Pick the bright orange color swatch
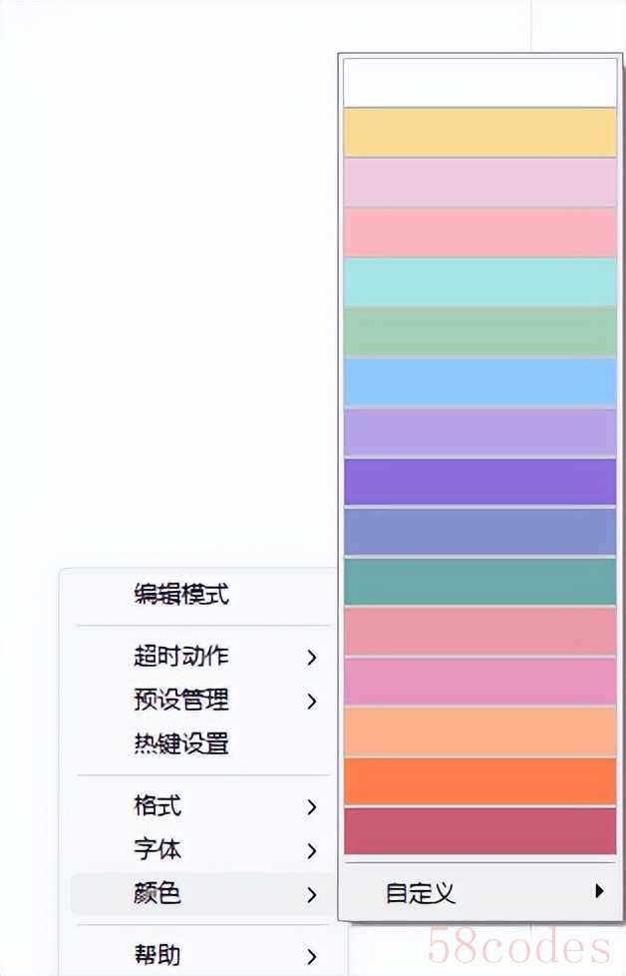Viewport: 626px width, 976px height. 479,780
